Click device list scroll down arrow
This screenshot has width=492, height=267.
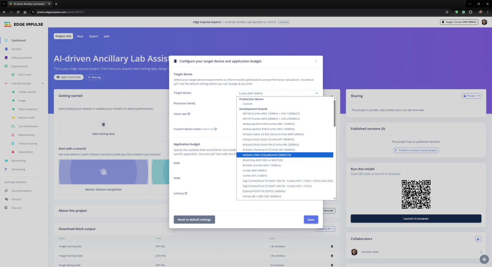(335, 199)
